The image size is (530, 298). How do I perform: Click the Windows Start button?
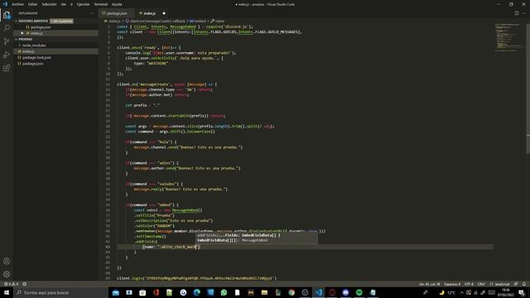(x=7, y=292)
